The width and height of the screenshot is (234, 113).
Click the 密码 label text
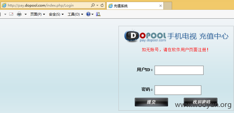tap(147, 89)
